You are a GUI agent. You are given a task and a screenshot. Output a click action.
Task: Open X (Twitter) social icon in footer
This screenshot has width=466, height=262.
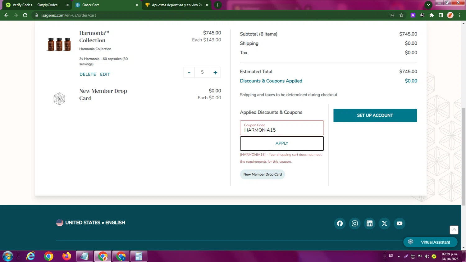[384, 224]
